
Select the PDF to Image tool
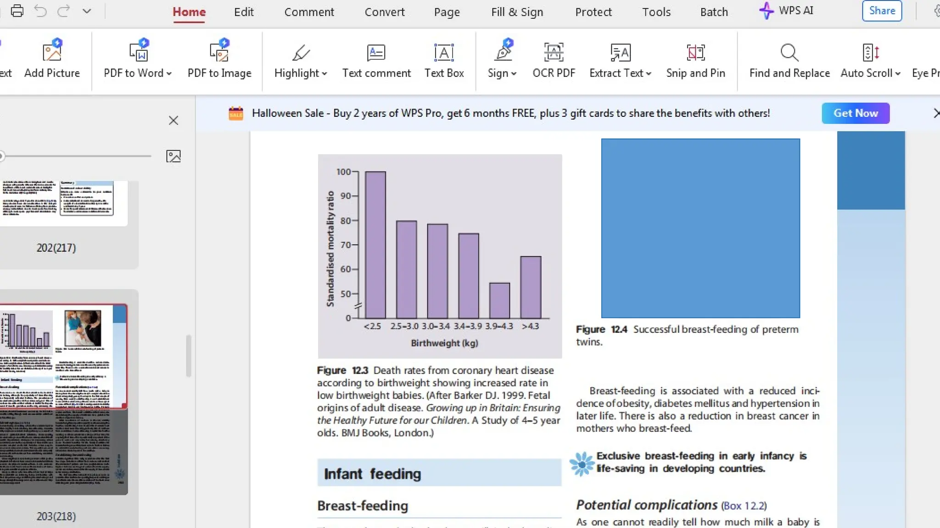(219, 59)
